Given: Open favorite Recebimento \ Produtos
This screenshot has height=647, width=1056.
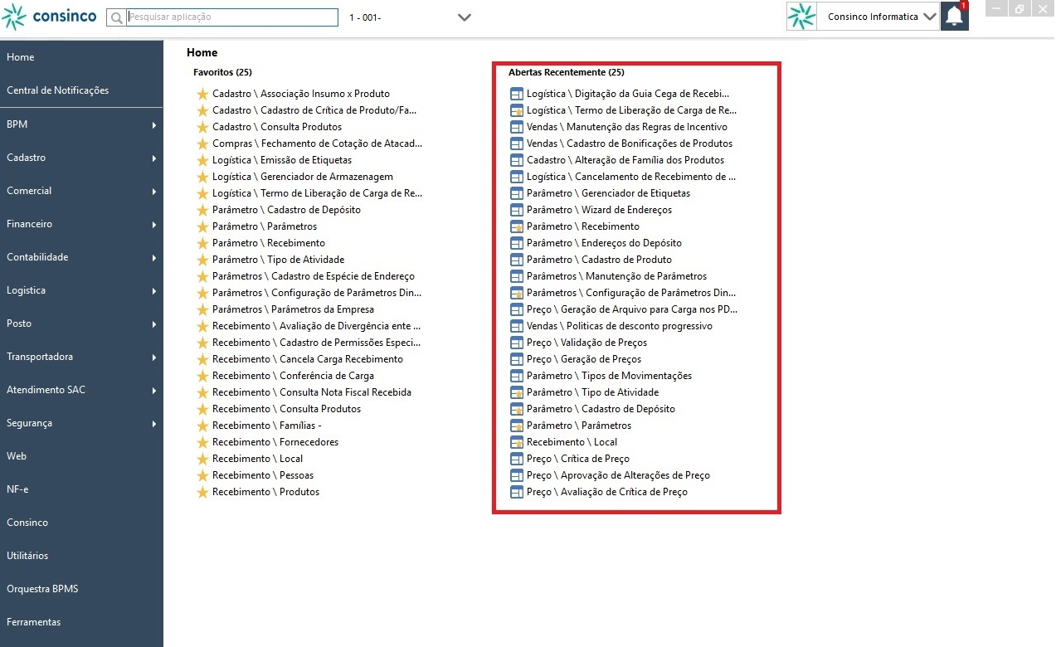Looking at the screenshot, I should 265,492.
